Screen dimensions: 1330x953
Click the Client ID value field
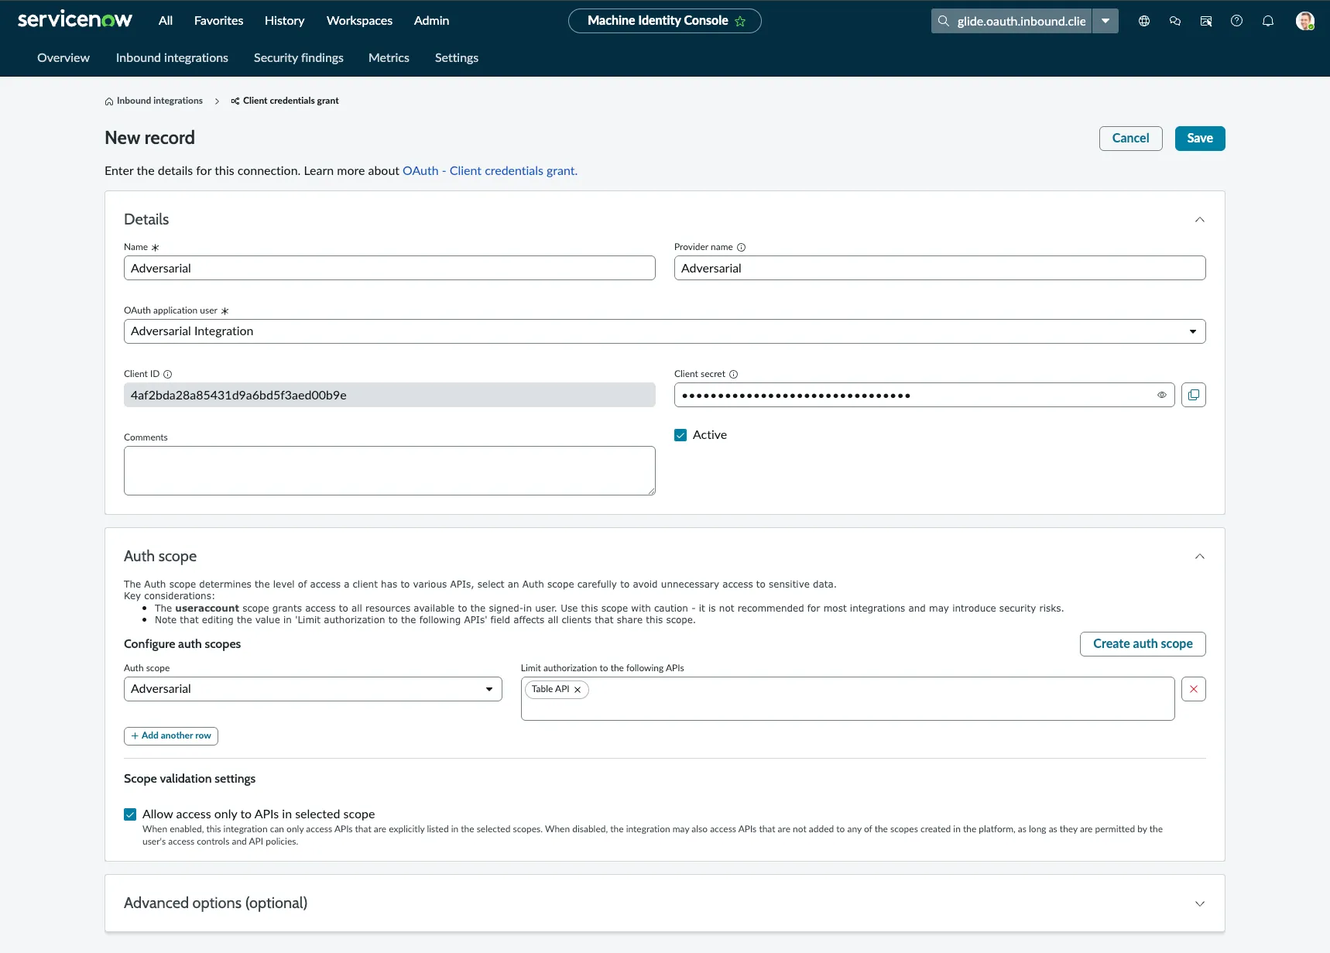(389, 395)
